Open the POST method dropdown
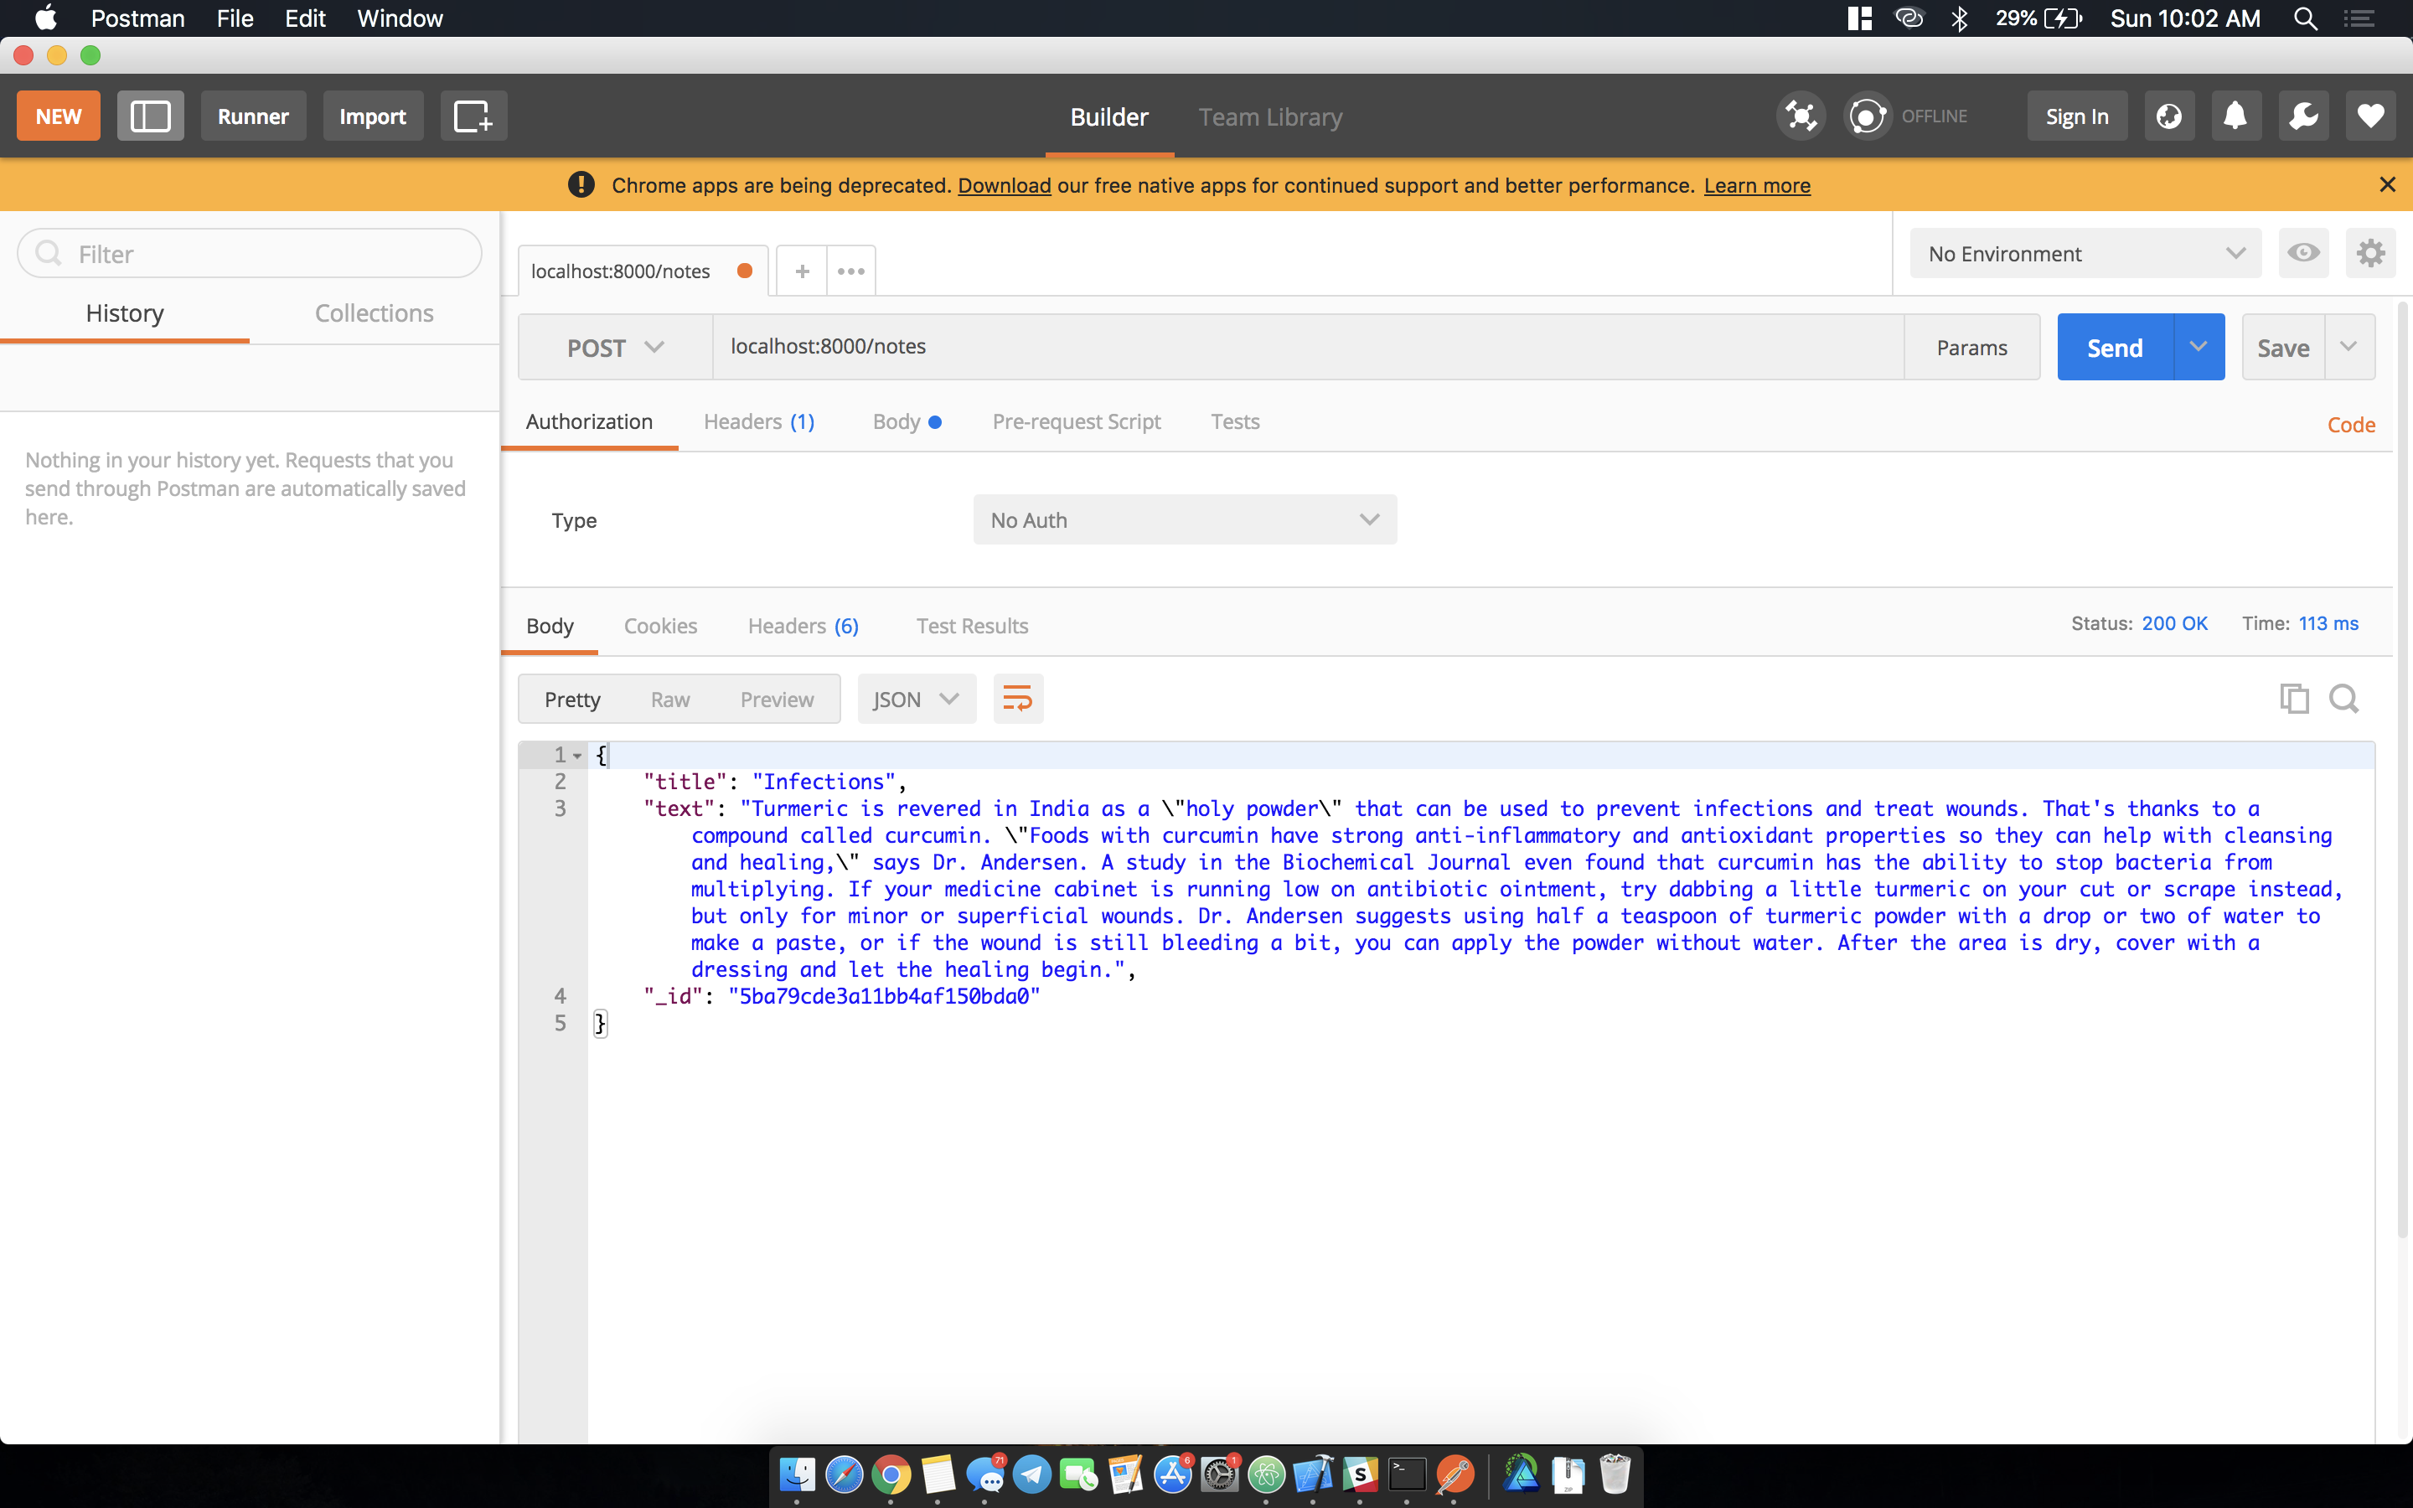Image resolution: width=2413 pixels, height=1508 pixels. [x=614, y=347]
